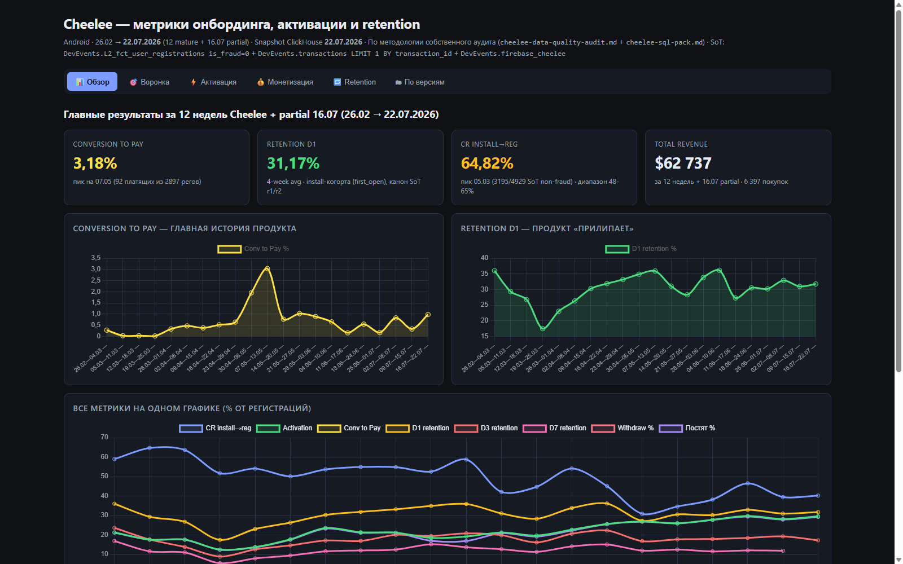The width and height of the screenshot is (903, 564).
Task: Open the Активация tab
Action: pos(213,82)
